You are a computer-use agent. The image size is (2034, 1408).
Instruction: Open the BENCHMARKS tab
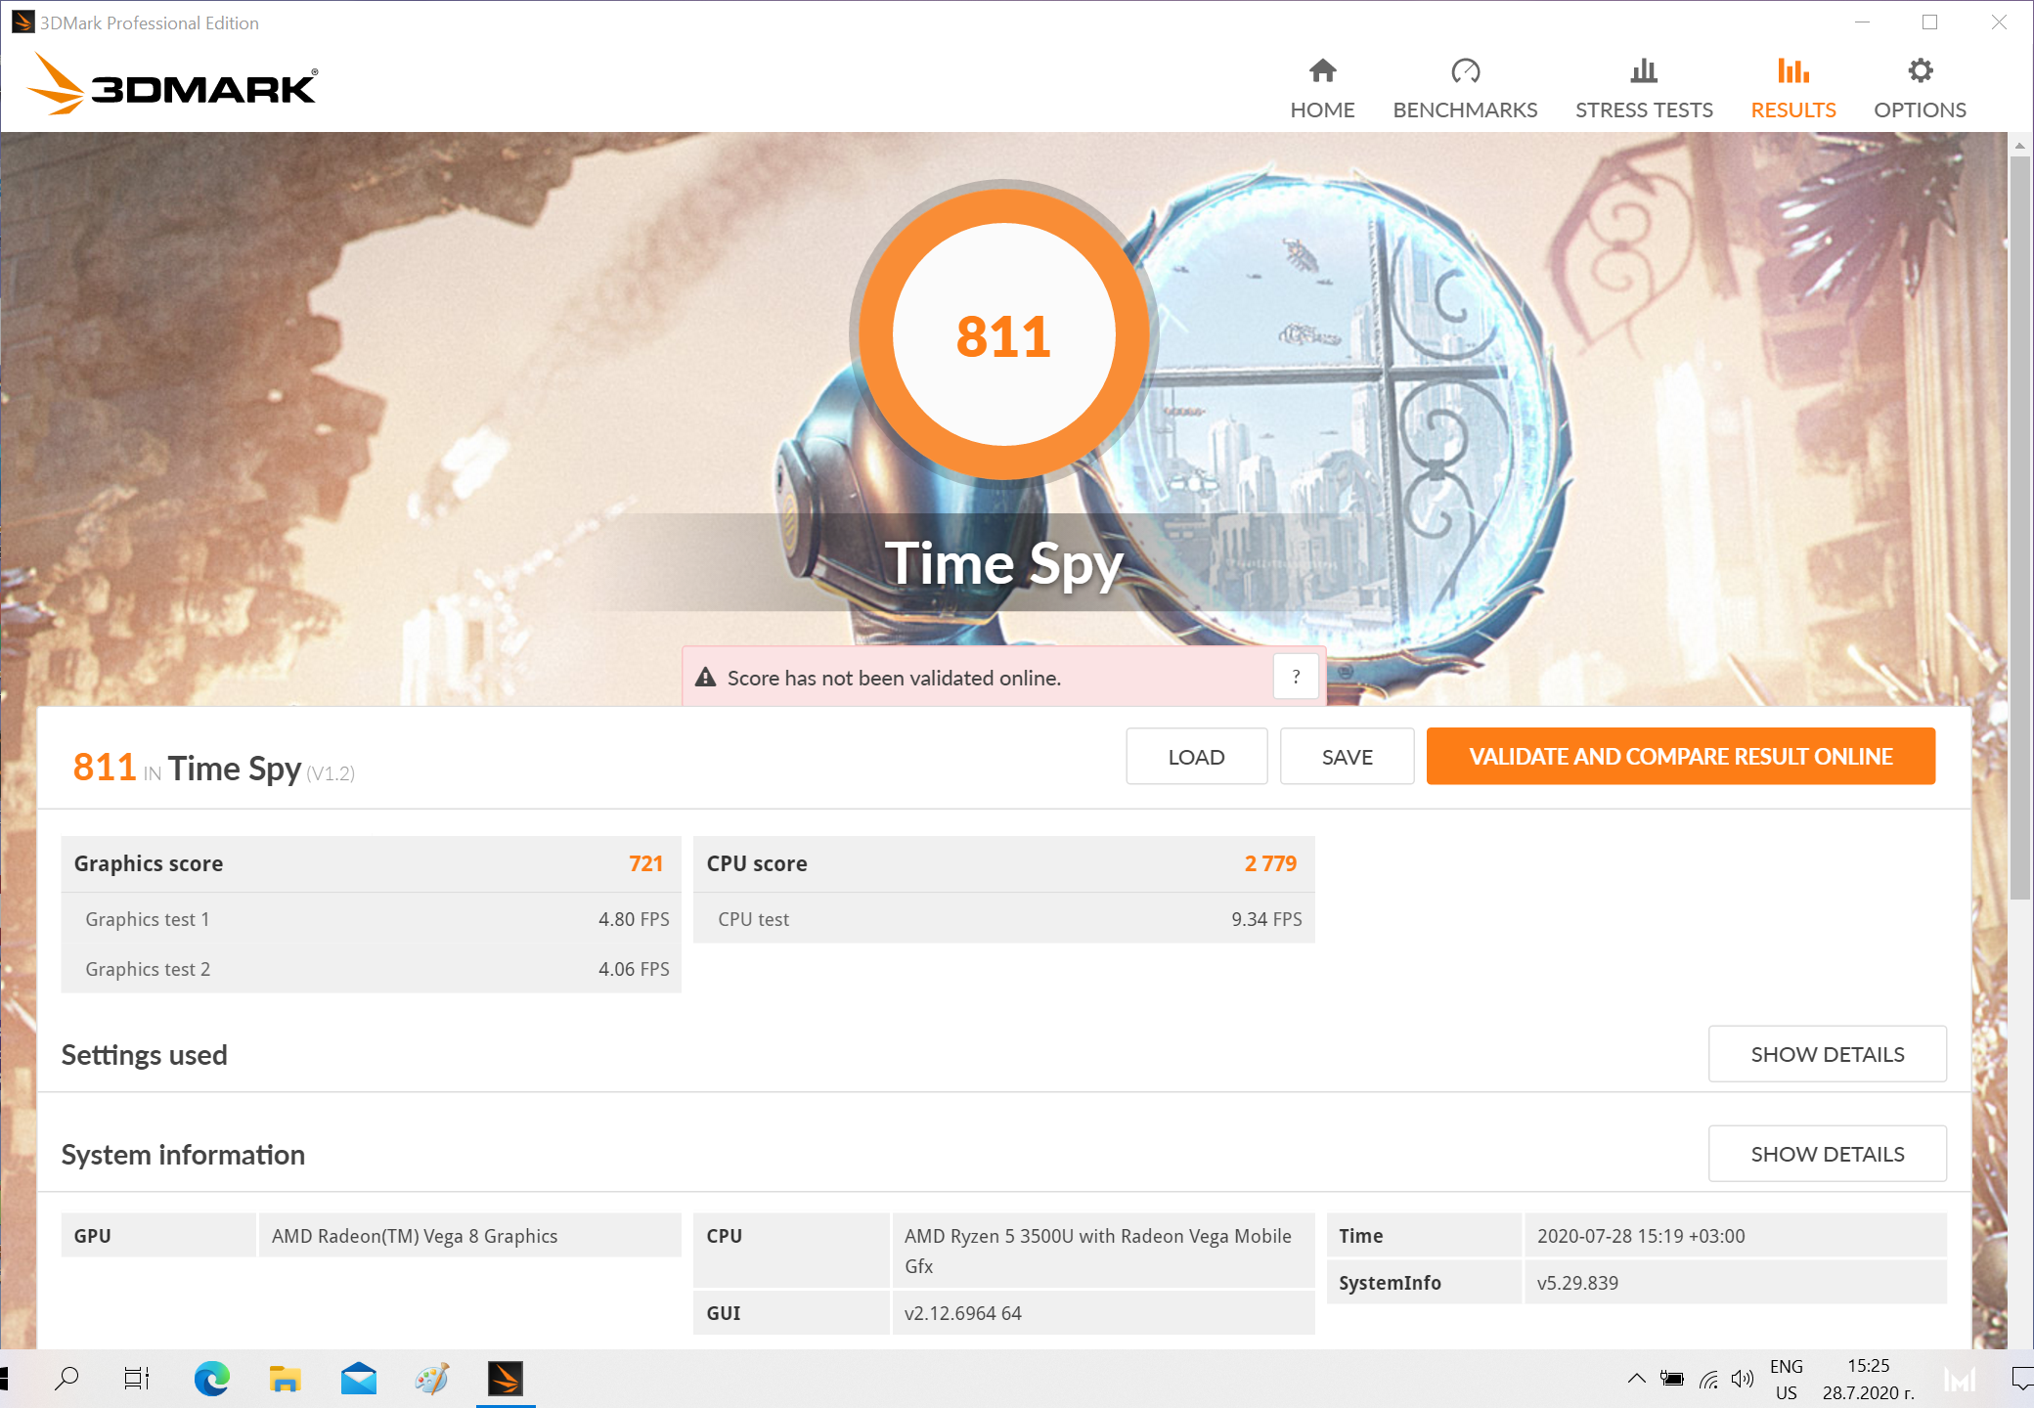(x=1465, y=89)
